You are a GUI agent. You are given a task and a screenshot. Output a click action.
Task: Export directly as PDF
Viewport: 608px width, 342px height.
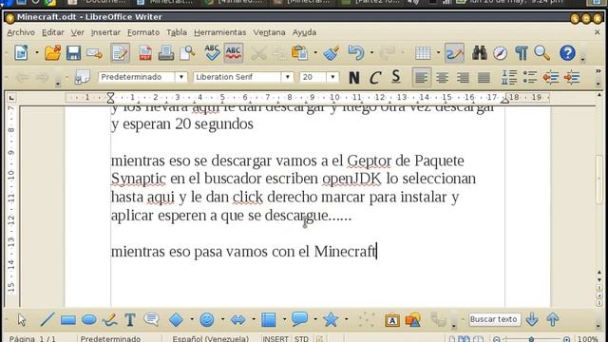(145, 53)
